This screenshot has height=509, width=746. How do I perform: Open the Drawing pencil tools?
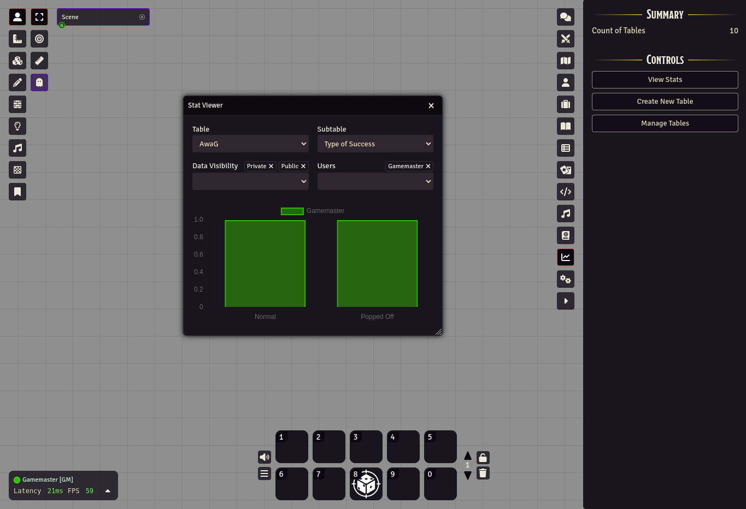[17, 82]
